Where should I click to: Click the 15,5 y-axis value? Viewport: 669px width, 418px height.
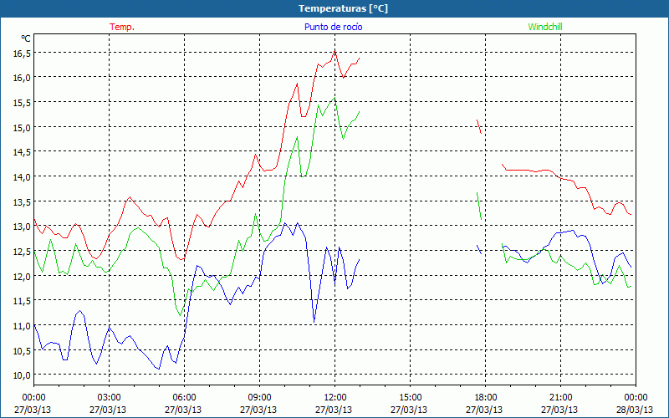pyautogui.click(x=23, y=102)
